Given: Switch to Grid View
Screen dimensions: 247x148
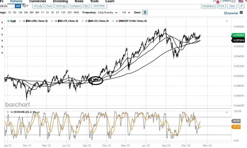Looking at the screenshot, I should tap(99, 6).
